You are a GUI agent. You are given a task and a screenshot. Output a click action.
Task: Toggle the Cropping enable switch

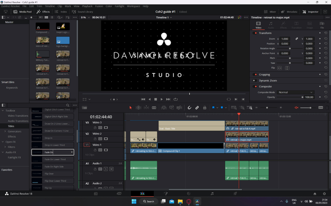pyautogui.click(x=255, y=74)
